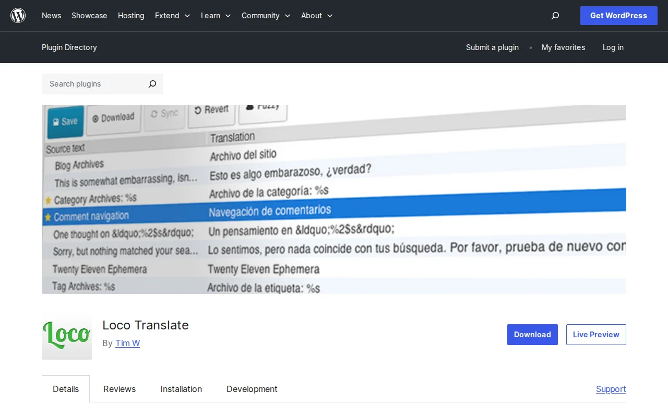Click the WordPress logo icon
The image size is (668, 417).
[18, 15]
